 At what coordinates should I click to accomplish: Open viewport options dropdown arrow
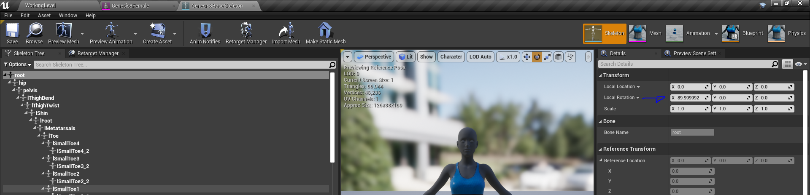[348, 57]
